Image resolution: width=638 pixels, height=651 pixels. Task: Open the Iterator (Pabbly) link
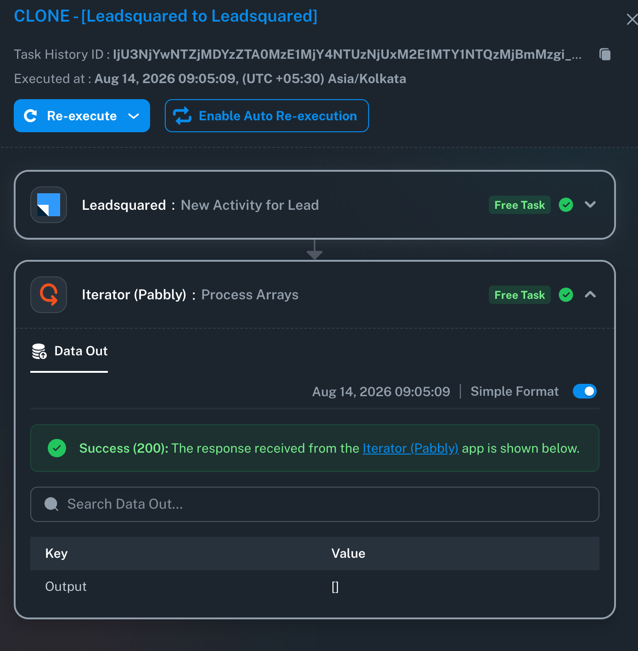tap(410, 448)
